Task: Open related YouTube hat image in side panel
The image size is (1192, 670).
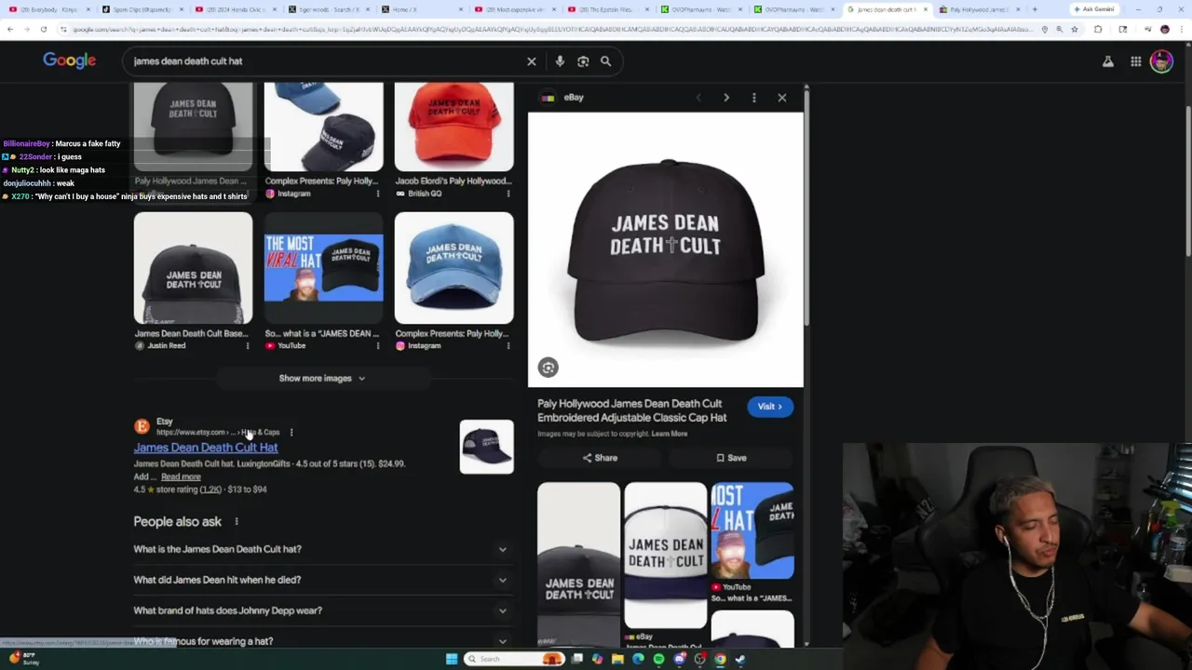Action: 752,531
